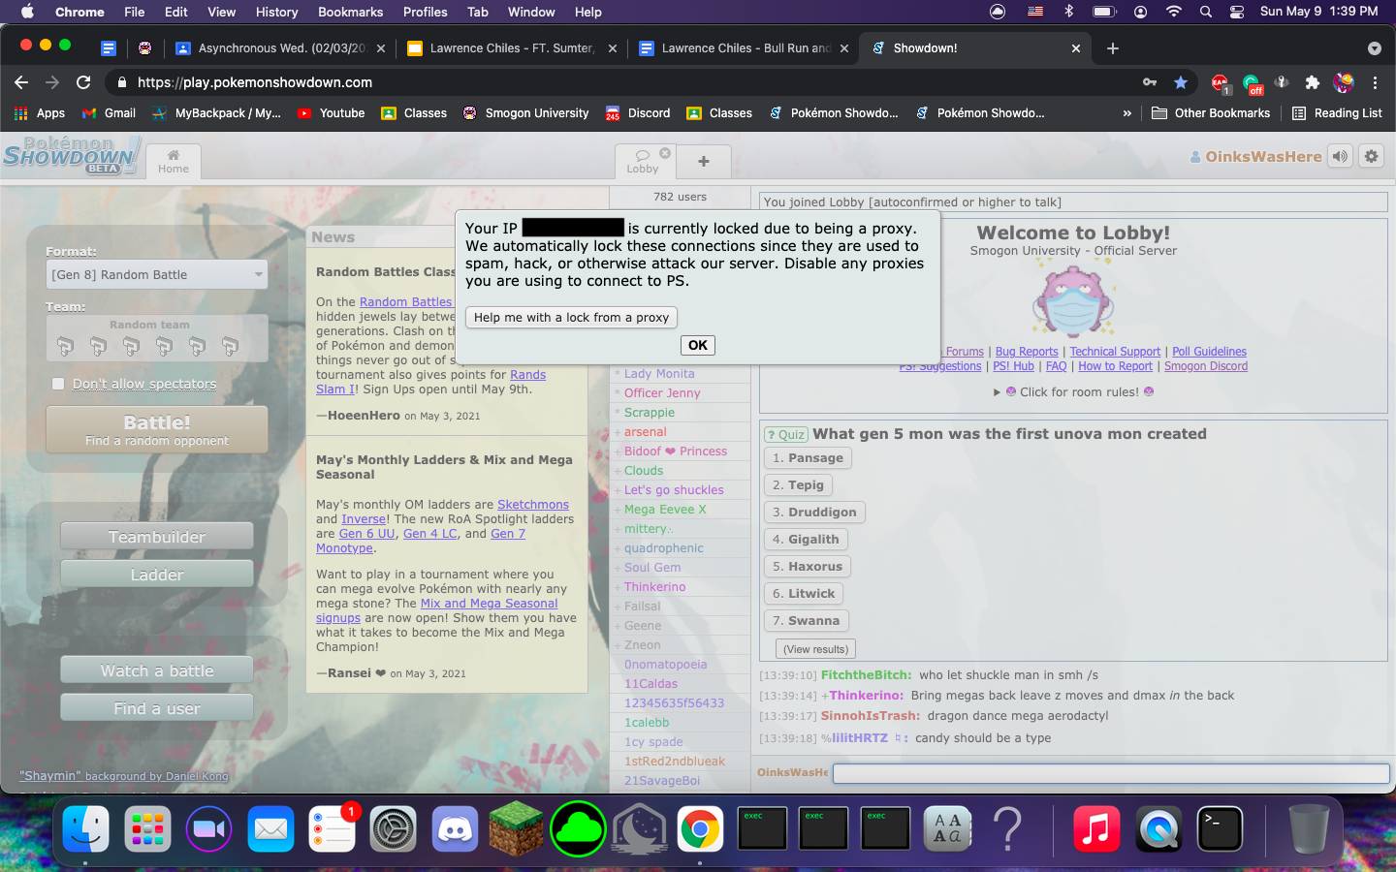Click Help me with a lock from a proxy
The width and height of the screenshot is (1396, 872).
pyautogui.click(x=571, y=318)
